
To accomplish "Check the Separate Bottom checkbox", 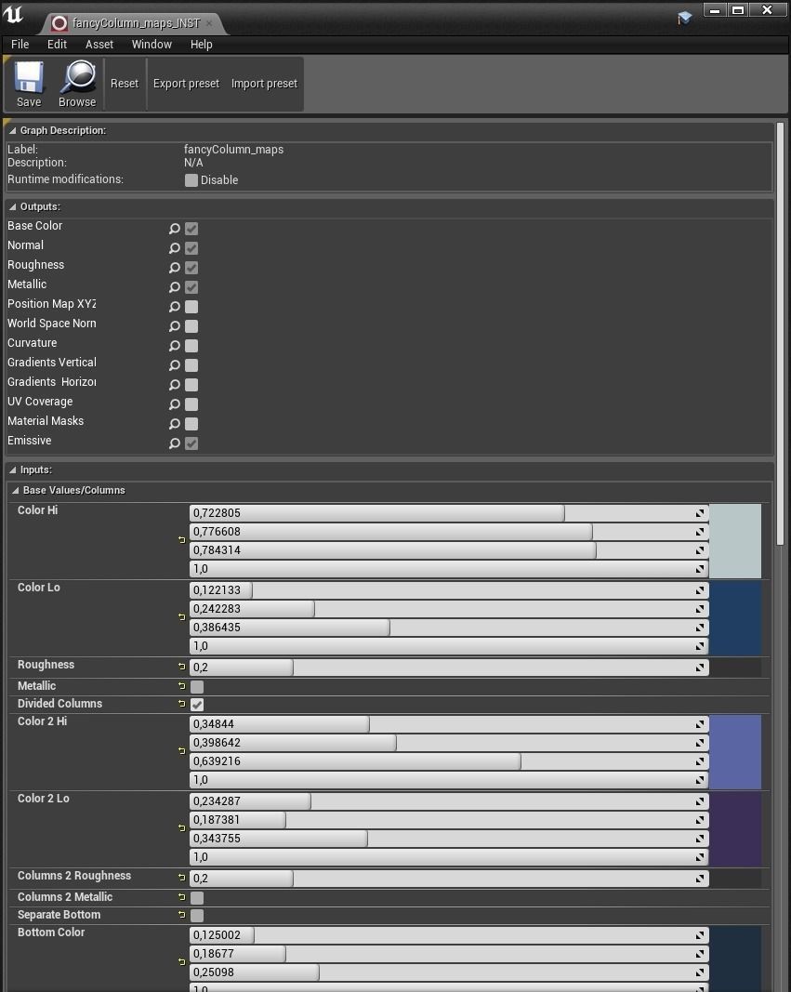I will point(197,916).
